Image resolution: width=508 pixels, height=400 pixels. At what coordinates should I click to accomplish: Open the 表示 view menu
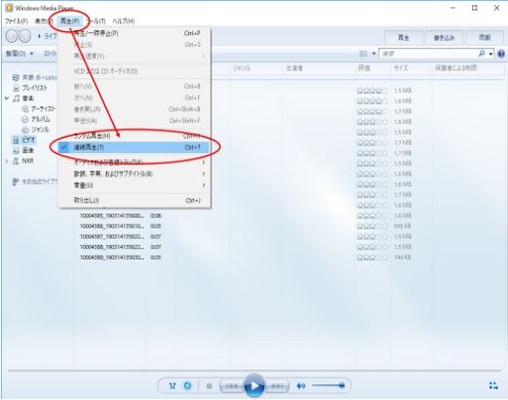[x=43, y=21]
